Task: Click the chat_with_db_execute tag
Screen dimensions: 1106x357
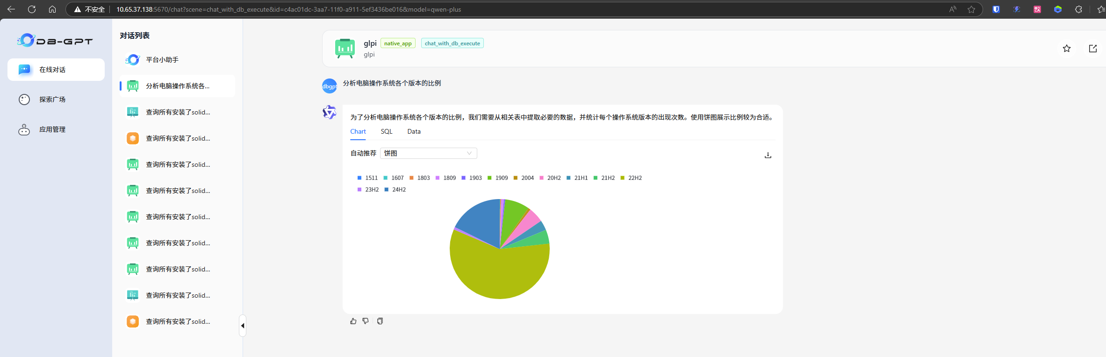Action: (x=452, y=43)
